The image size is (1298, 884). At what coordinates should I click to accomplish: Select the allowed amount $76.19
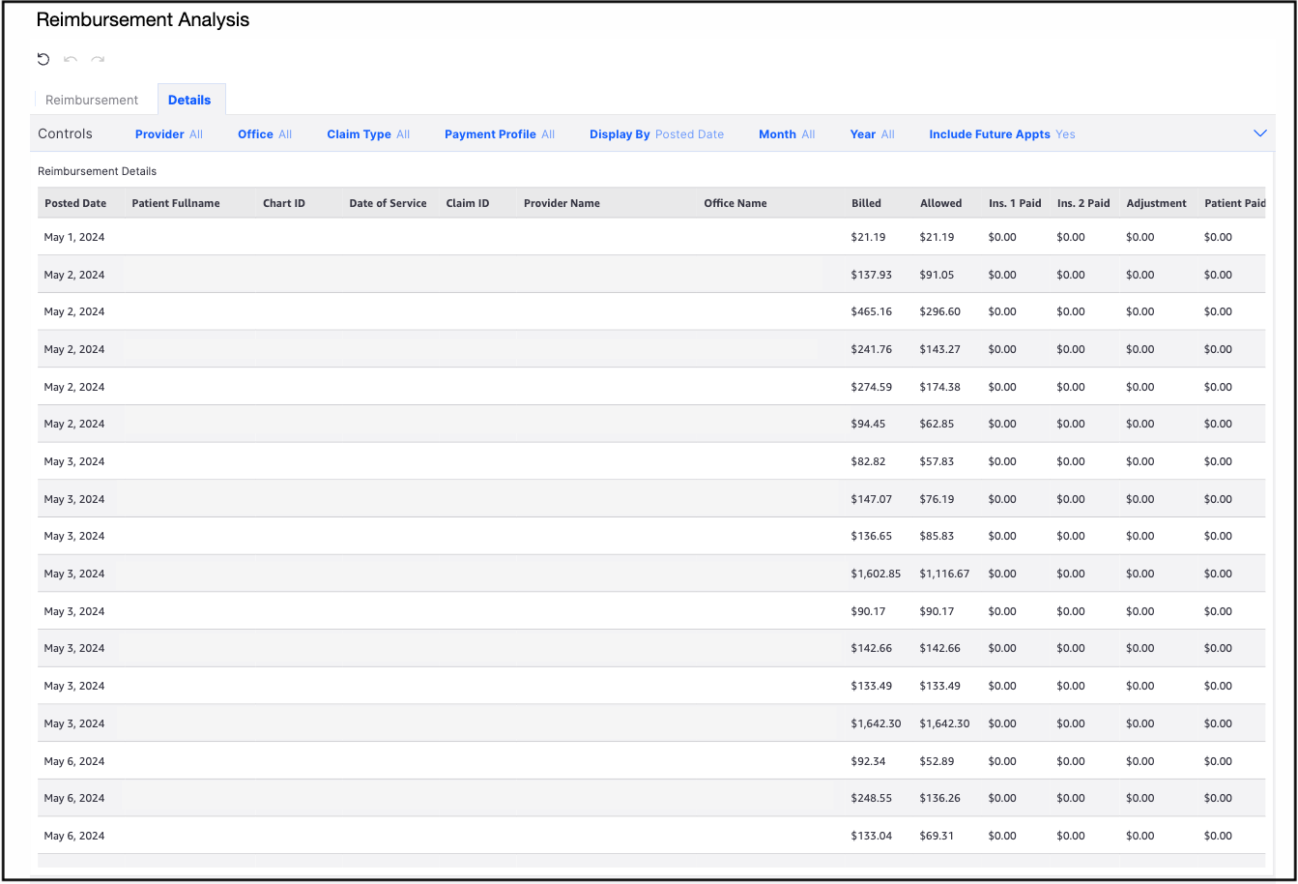point(937,499)
